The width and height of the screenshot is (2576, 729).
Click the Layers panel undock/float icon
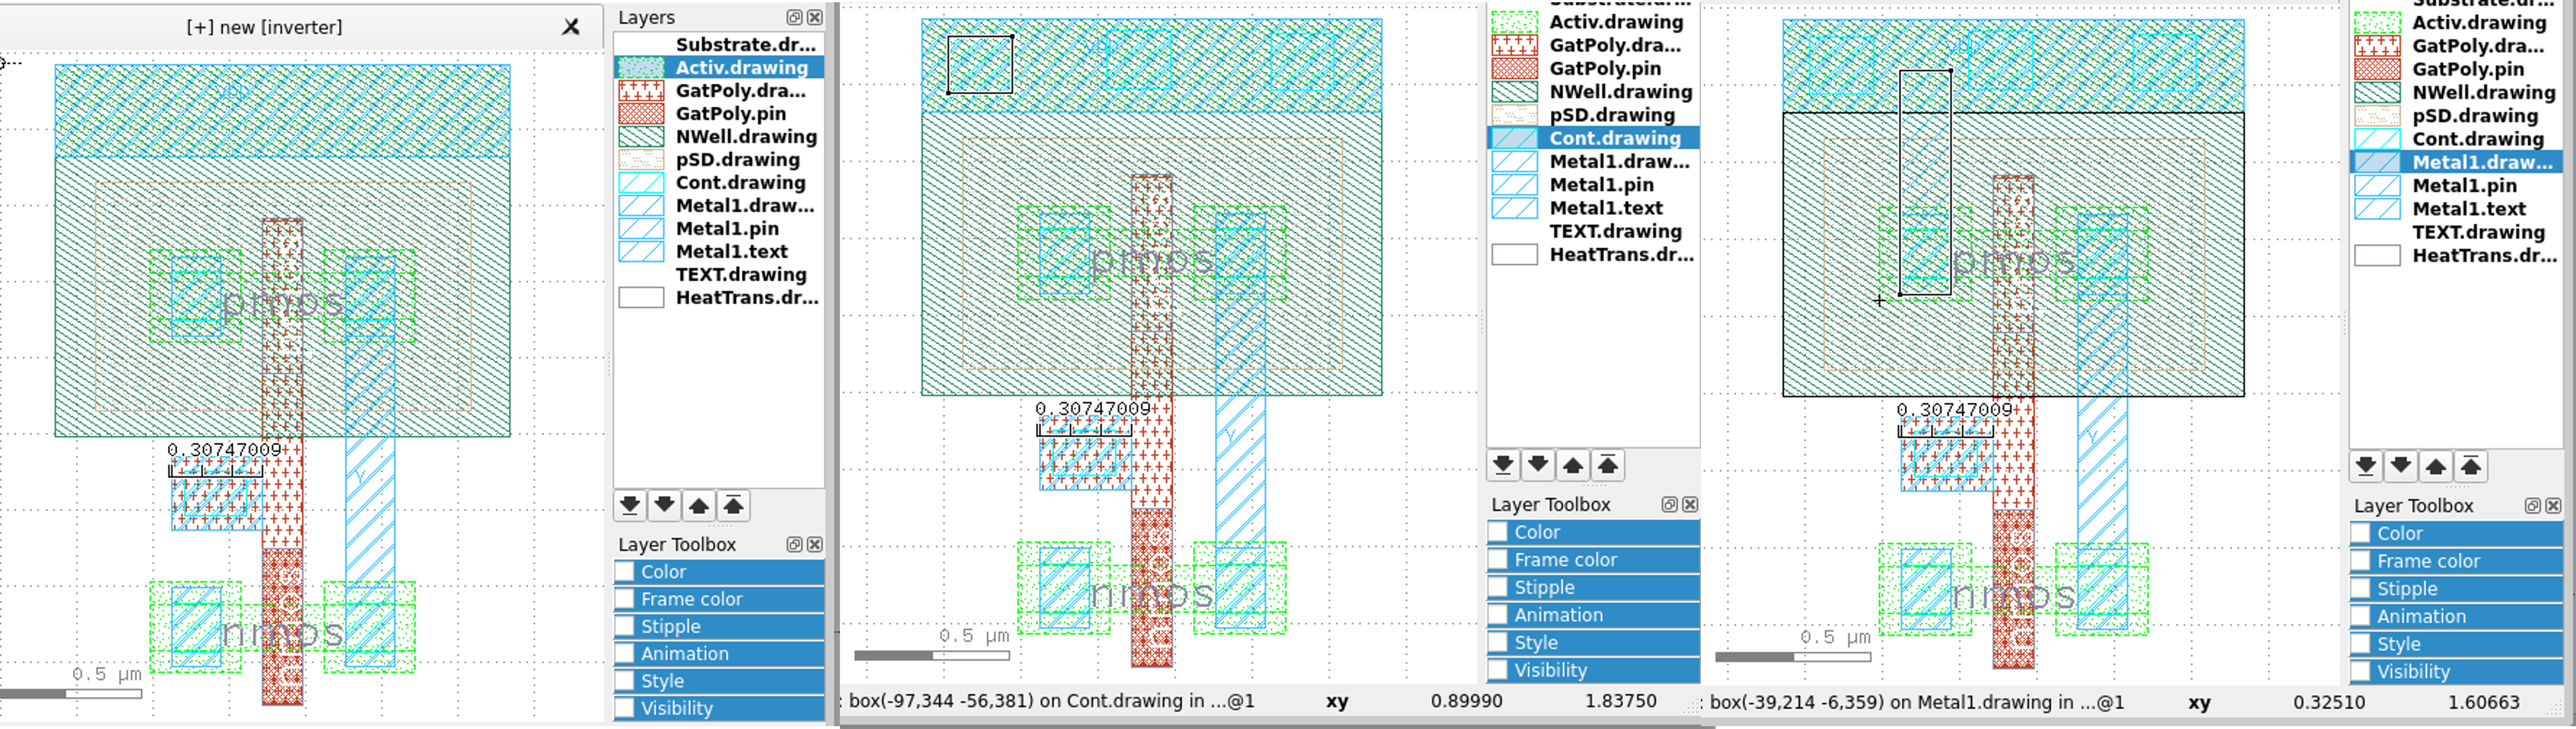click(x=794, y=17)
